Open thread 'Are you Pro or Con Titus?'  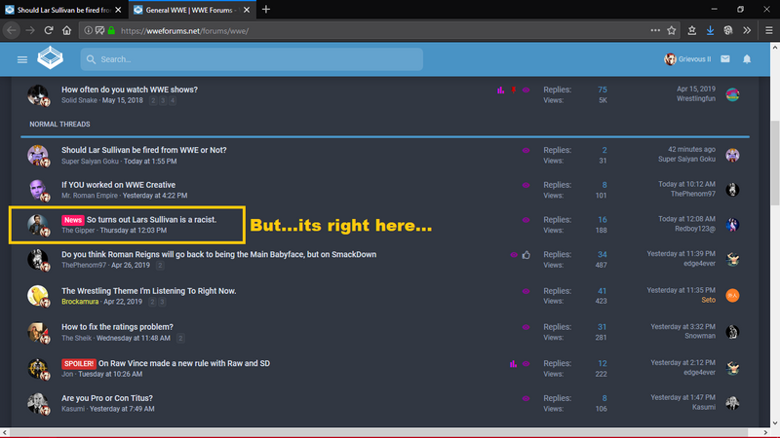point(107,398)
